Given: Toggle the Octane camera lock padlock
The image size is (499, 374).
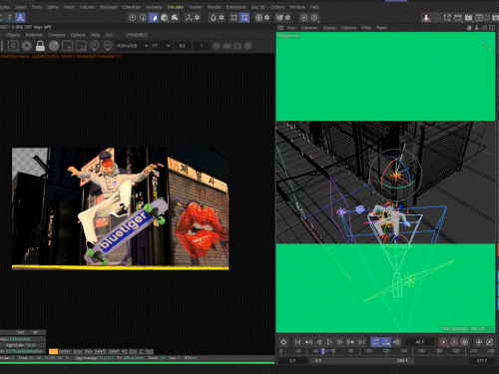Looking at the screenshot, I should [40, 46].
